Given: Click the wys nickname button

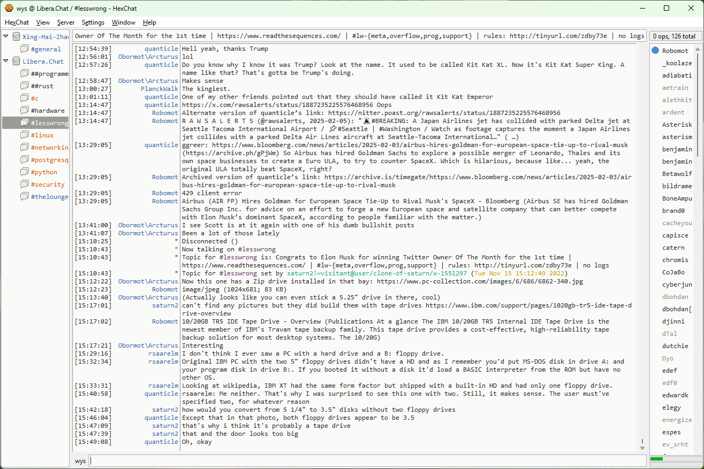Looking at the screenshot, I should tap(80, 461).
